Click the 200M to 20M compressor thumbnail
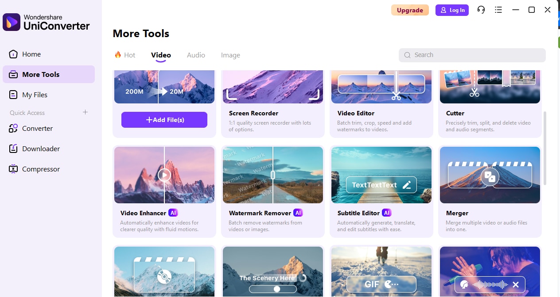 [164, 87]
